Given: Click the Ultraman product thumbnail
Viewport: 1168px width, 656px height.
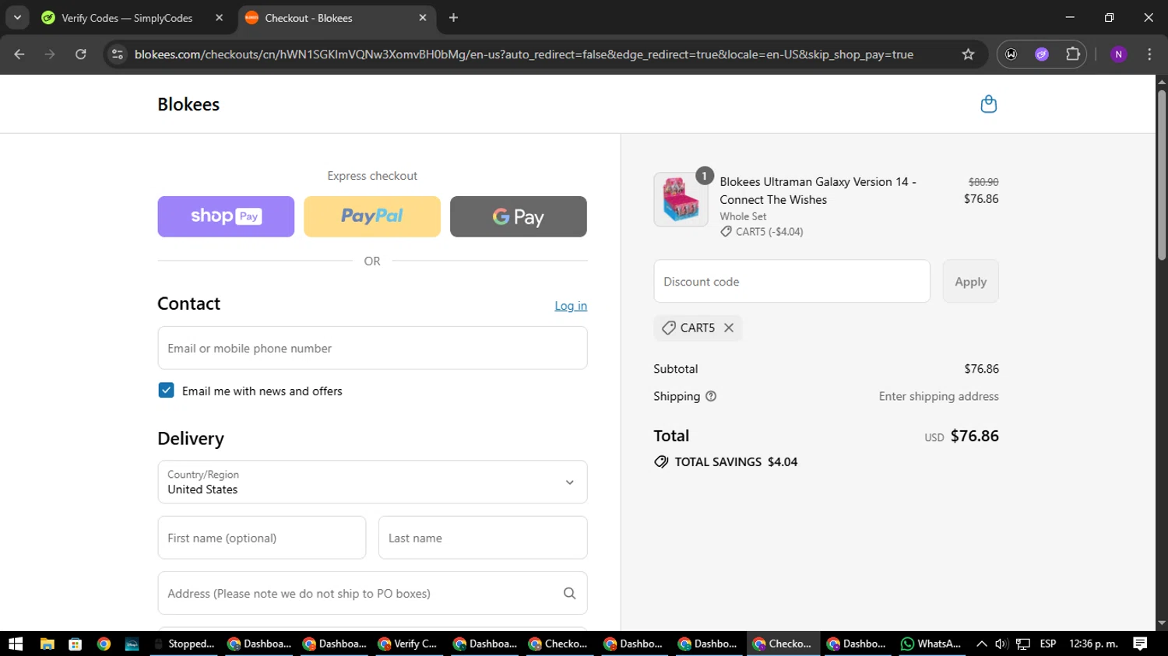Looking at the screenshot, I should click(681, 199).
